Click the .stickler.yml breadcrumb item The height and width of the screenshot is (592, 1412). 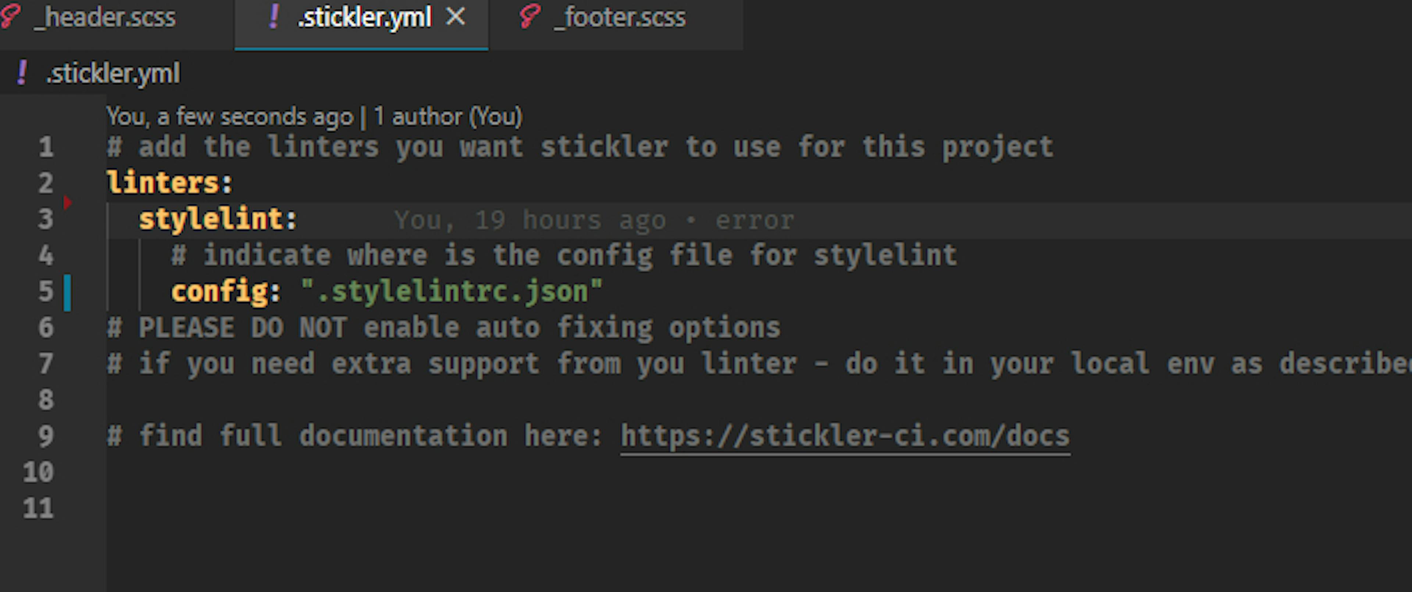click(113, 73)
